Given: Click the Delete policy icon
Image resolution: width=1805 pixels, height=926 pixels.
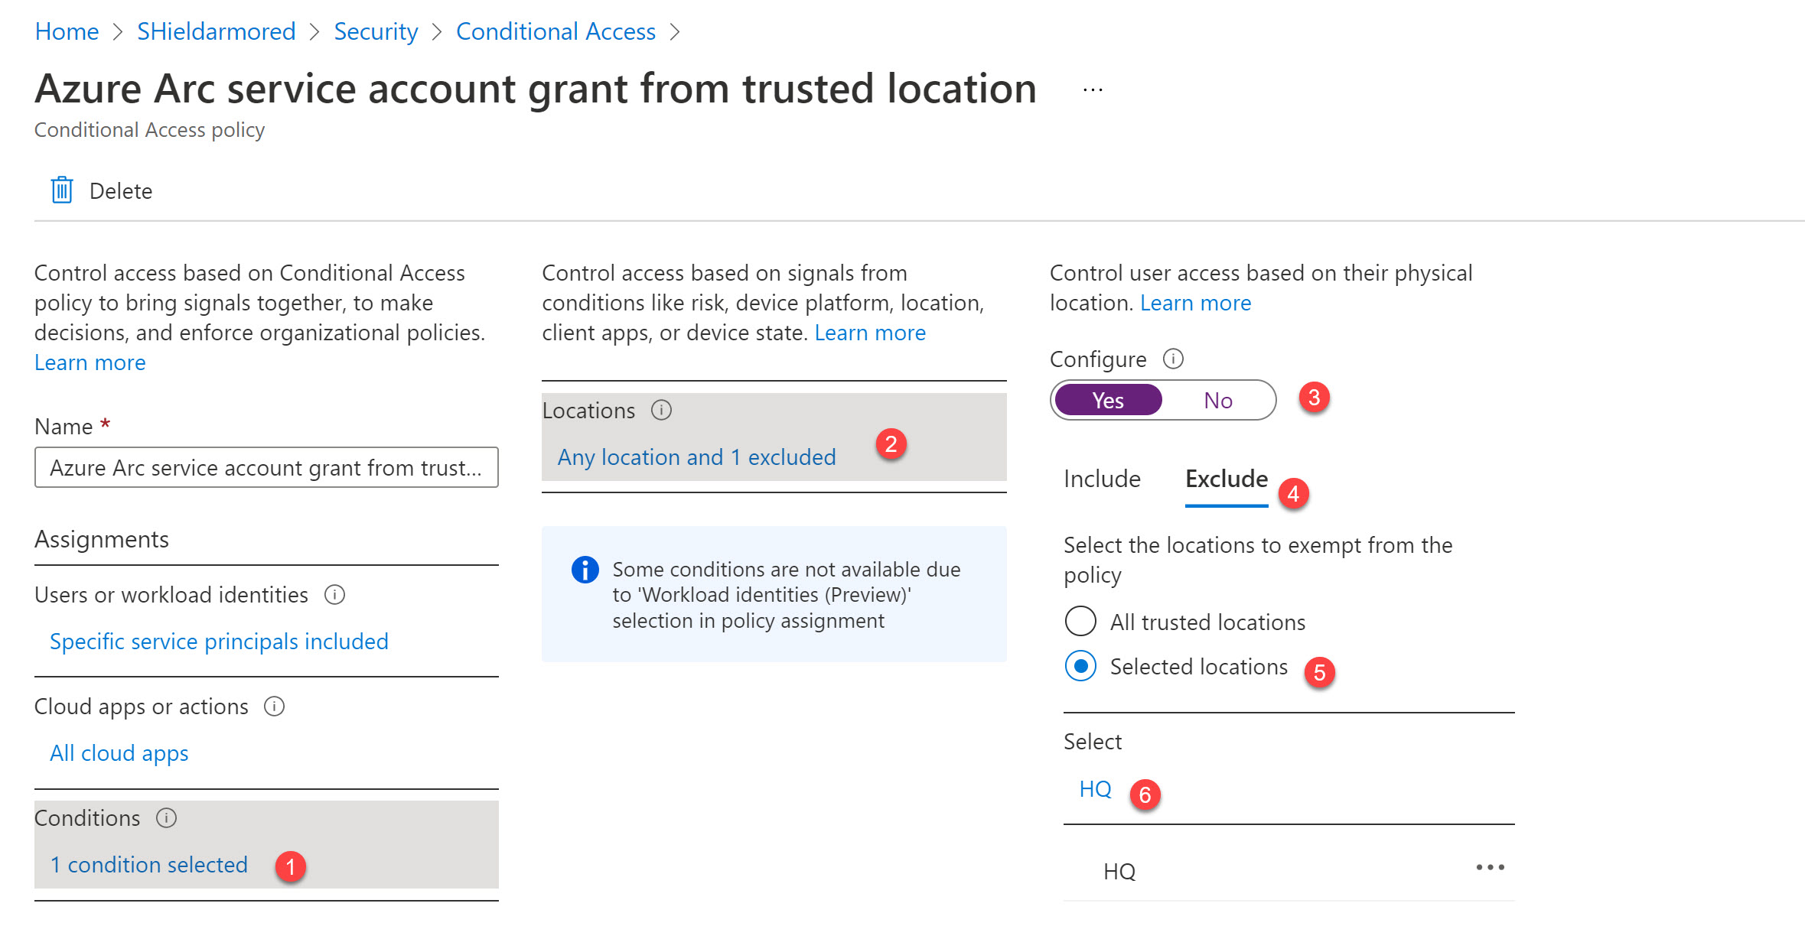Looking at the screenshot, I should 60,191.
